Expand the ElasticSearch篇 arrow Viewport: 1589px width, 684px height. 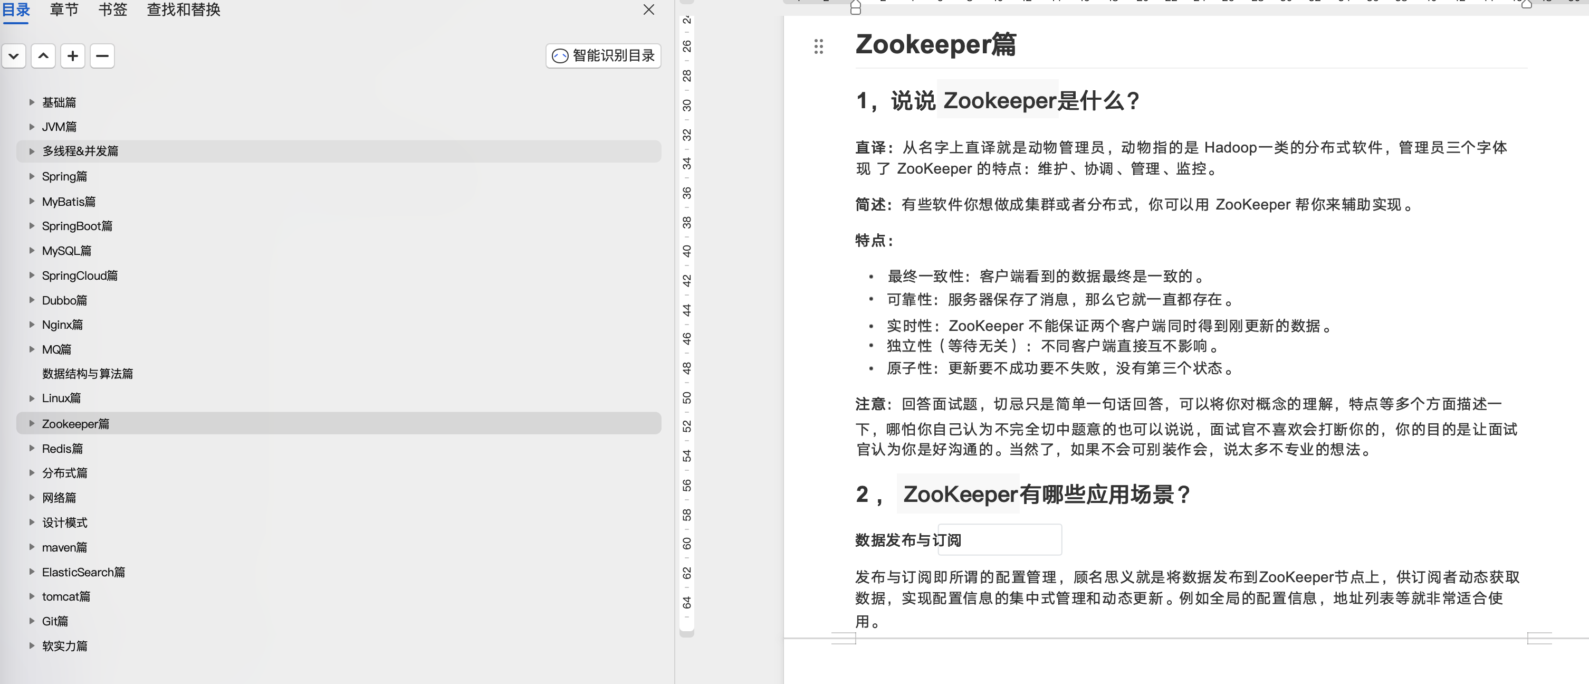32,572
